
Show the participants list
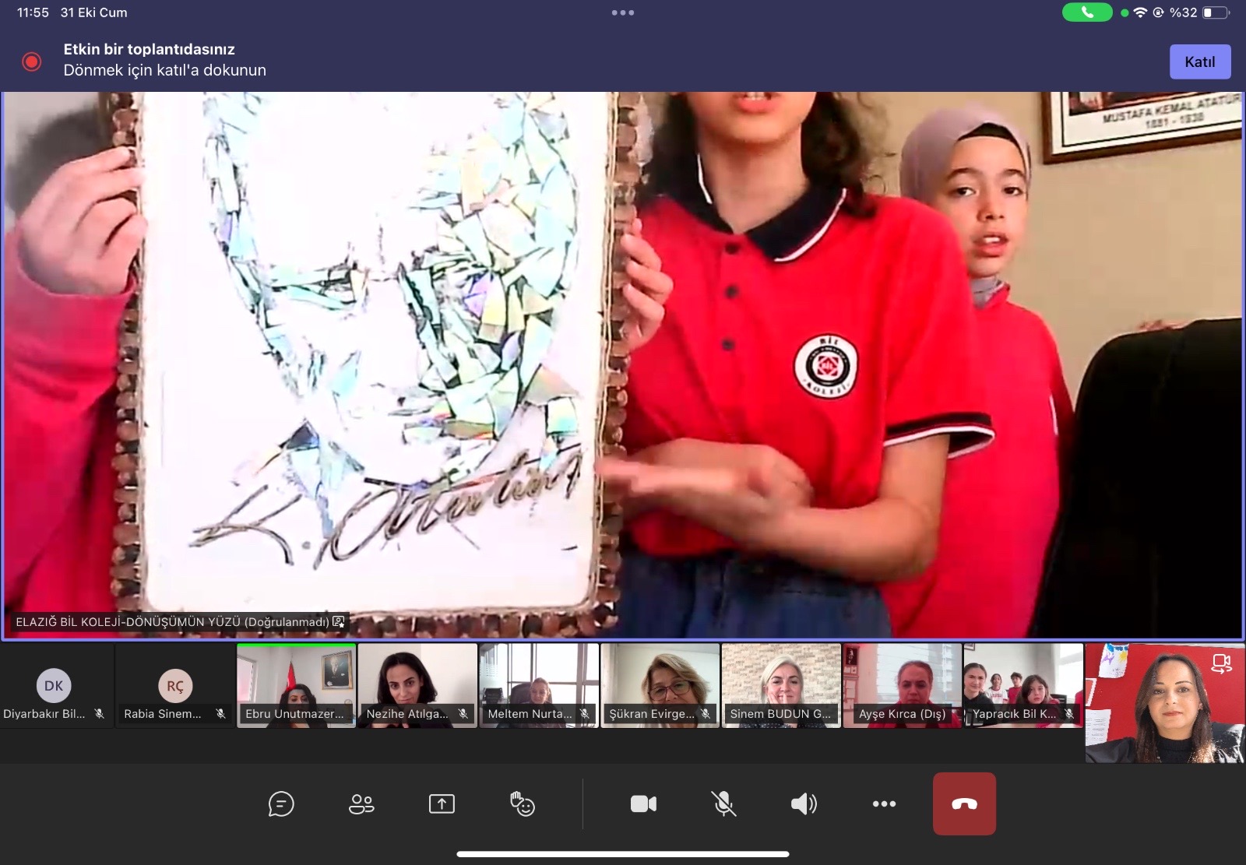[361, 803]
